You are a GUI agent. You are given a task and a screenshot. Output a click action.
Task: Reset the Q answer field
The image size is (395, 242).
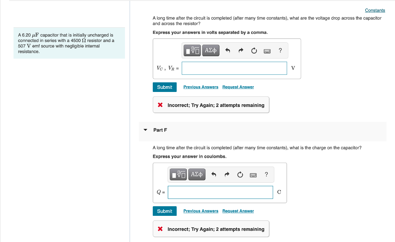tap(240, 174)
